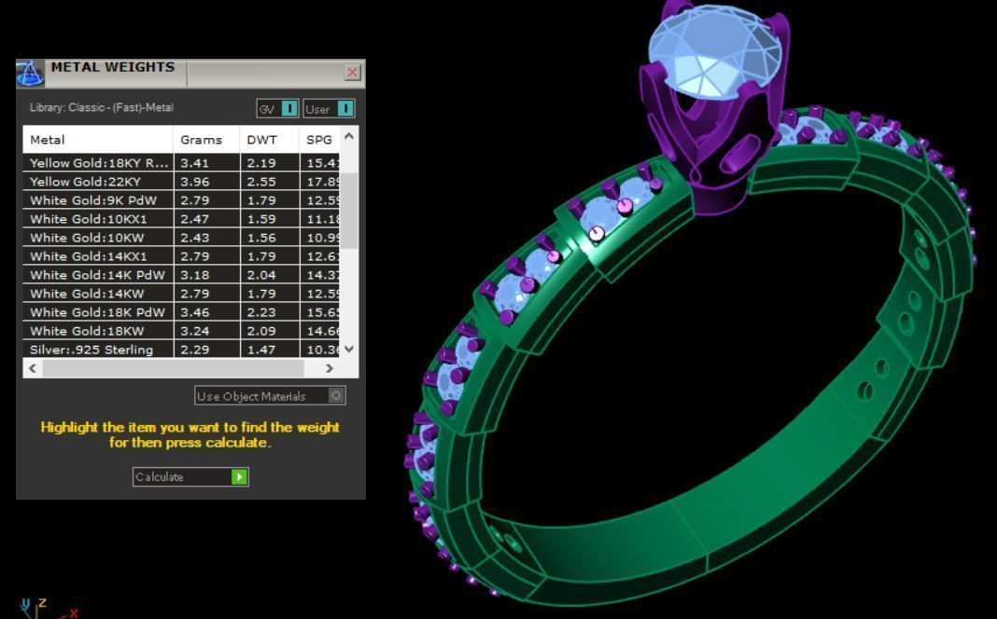Click the table scroll up arrow
Screen dimensions: 997x619
tap(349, 136)
